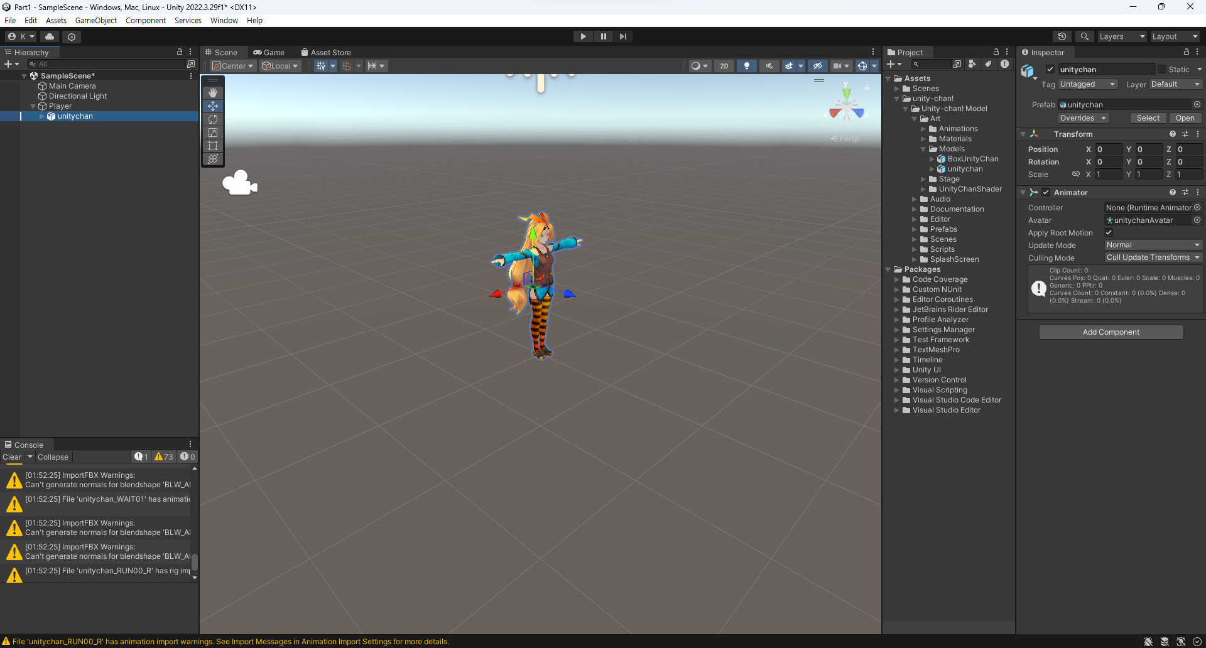Viewport: 1206px width, 648px height.
Task: Open the Undo History icon
Action: coord(1062,36)
